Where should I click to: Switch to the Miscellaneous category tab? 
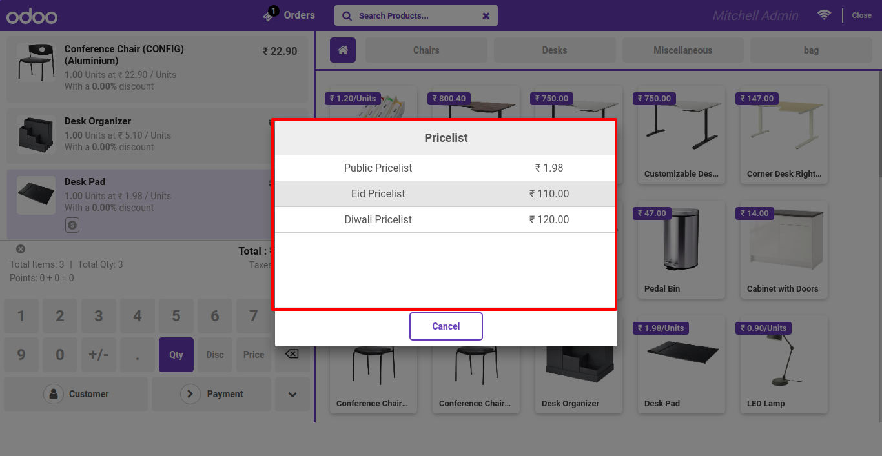point(683,50)
